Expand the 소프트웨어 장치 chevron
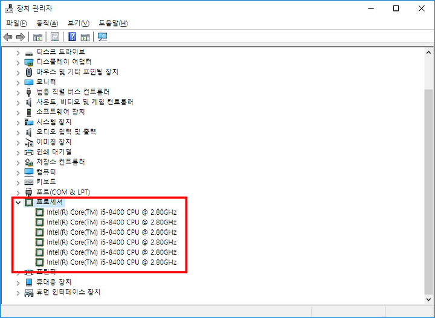The image size is (435, 318). (18, 113)
